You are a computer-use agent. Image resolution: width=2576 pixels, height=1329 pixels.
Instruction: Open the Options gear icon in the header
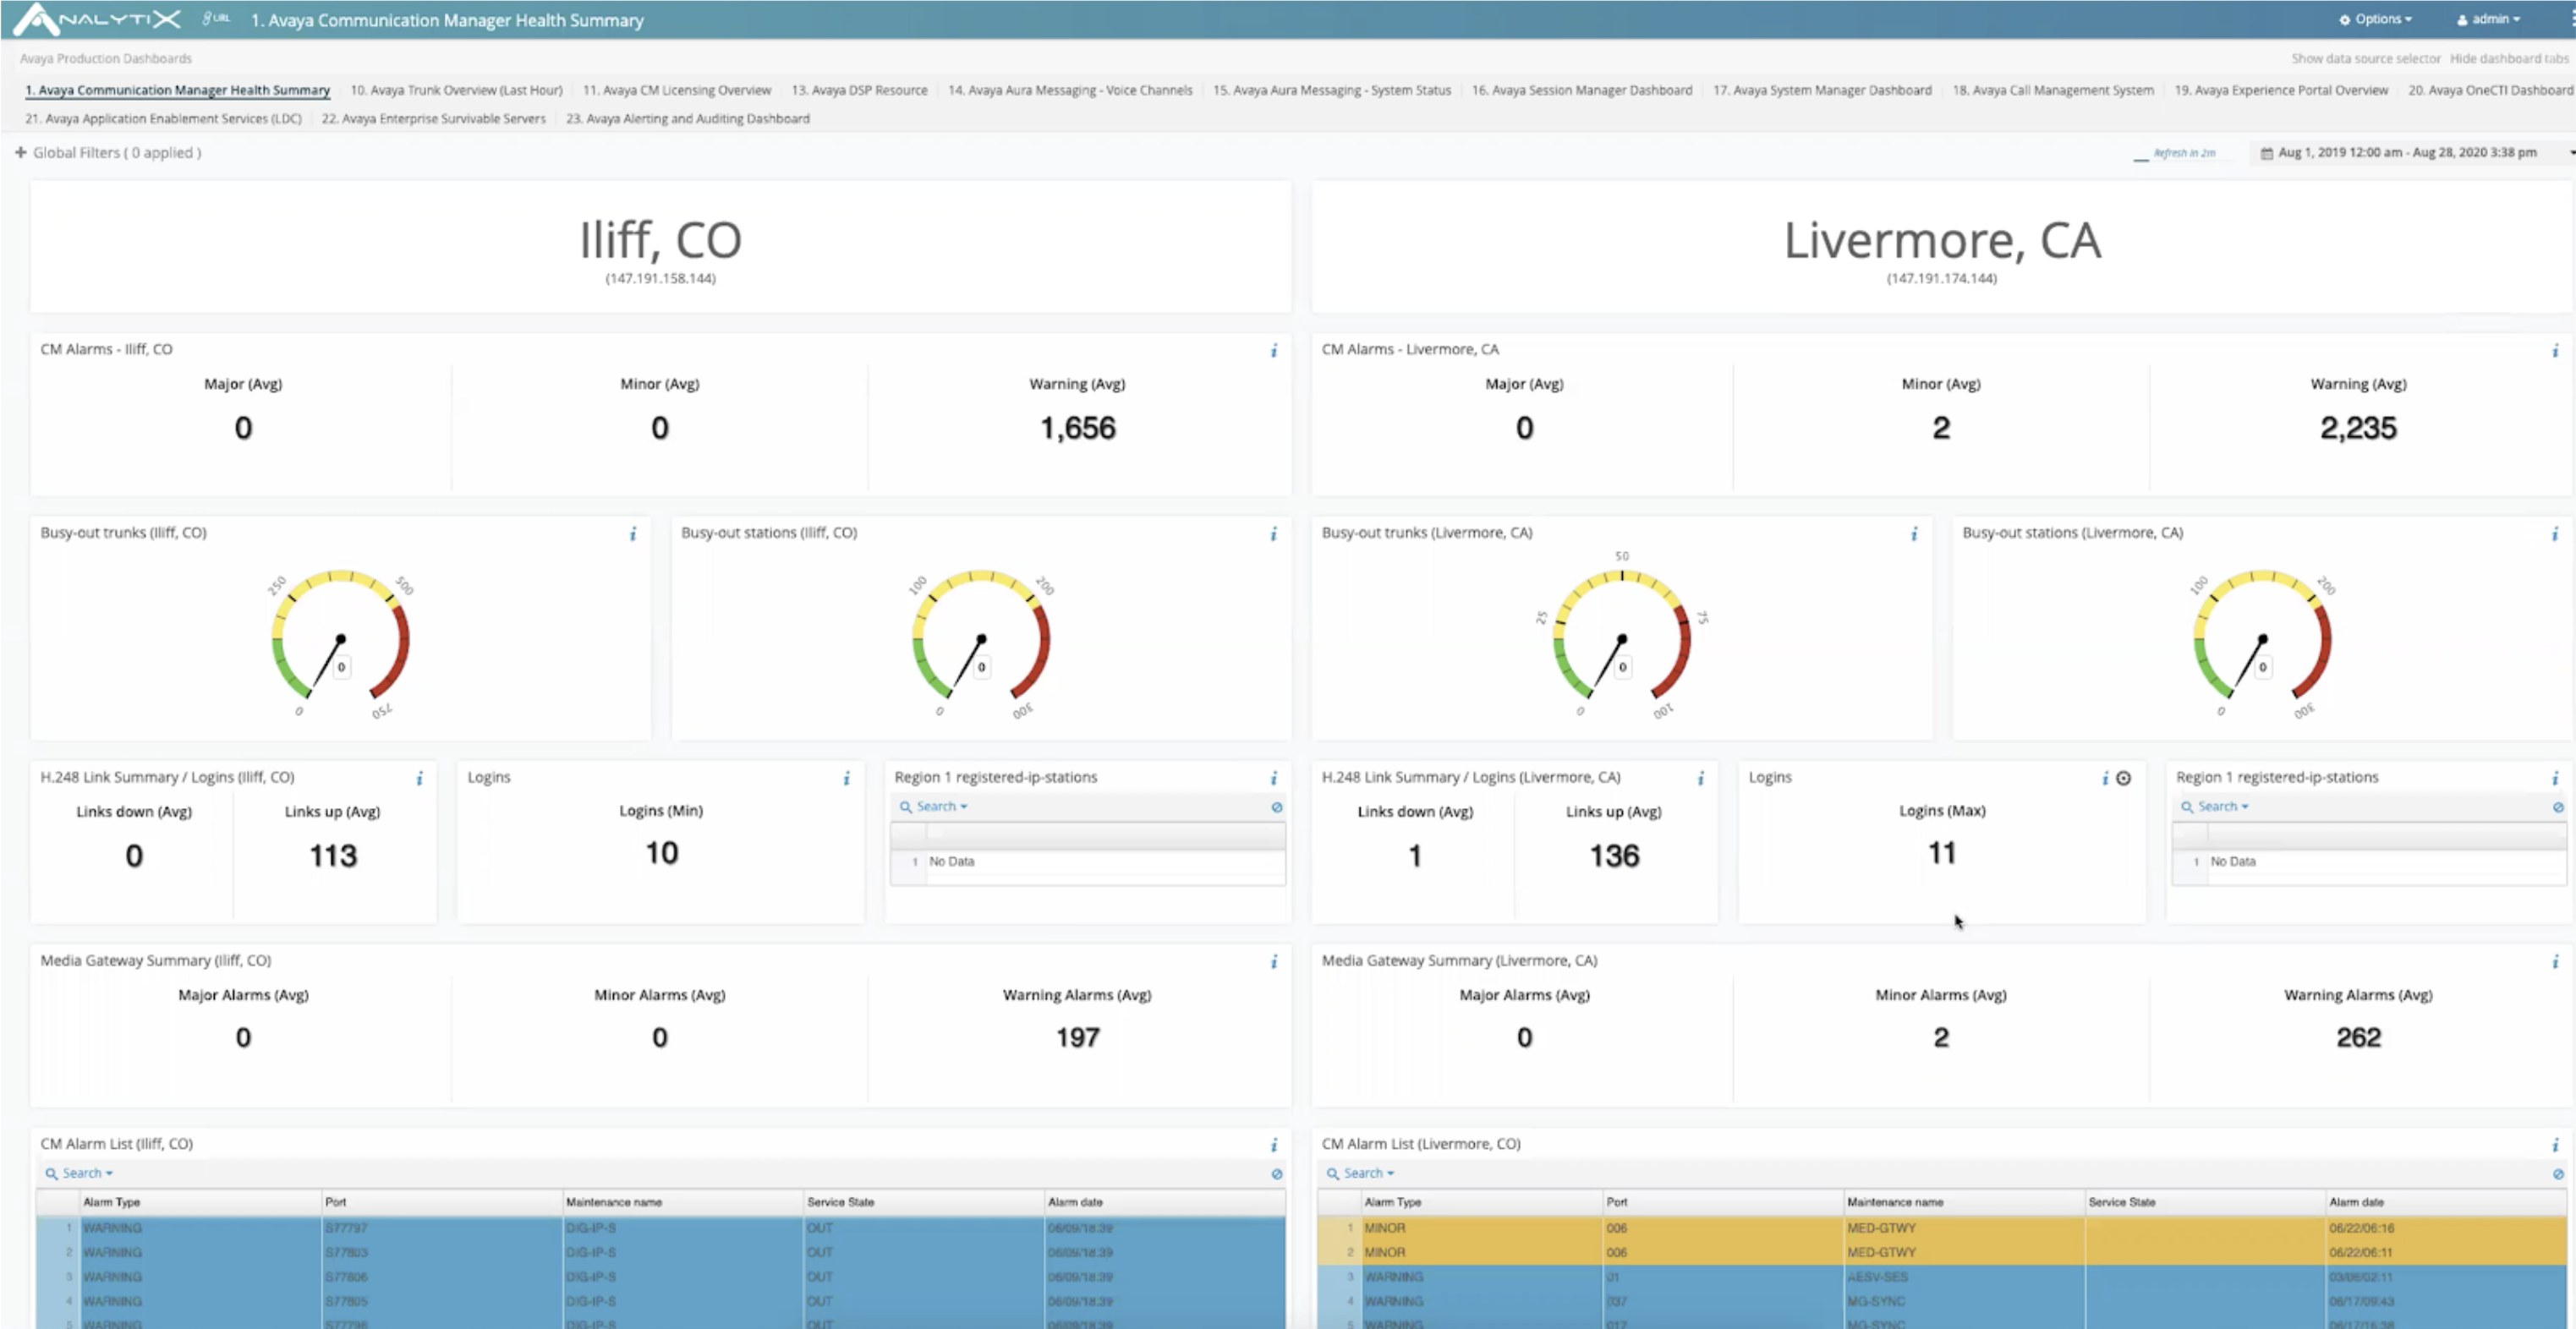pos(2346,19)
